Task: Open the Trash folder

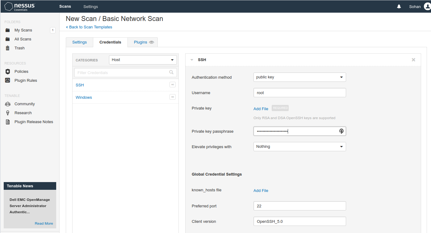Action: [x=19, y=48]
